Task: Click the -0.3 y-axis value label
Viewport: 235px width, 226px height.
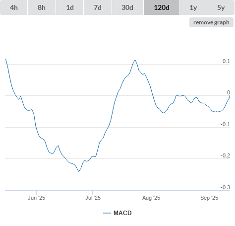Action: [x=225, y=187]
